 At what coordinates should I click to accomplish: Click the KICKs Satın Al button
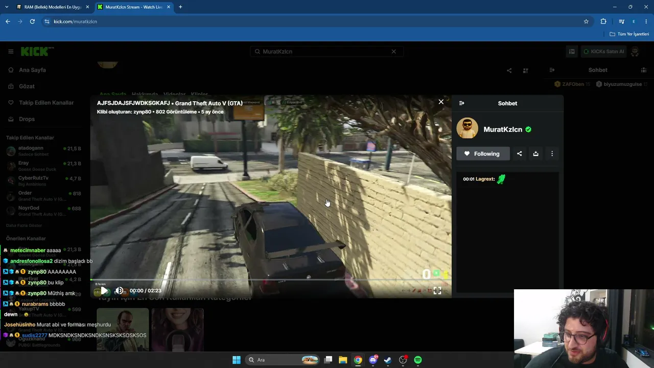click(x=604, y=52)
